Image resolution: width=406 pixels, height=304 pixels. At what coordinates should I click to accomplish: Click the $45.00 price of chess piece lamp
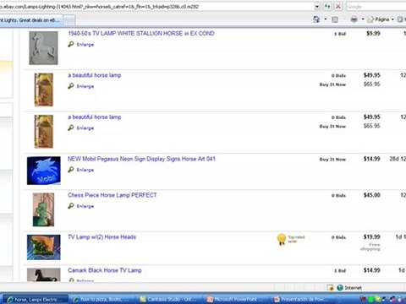[372, 195]
